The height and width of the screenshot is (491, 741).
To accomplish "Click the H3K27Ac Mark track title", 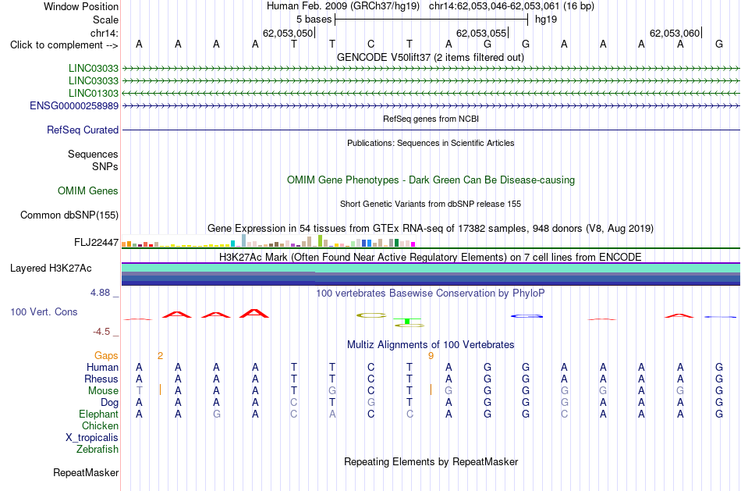I will [x=431, y=258].
